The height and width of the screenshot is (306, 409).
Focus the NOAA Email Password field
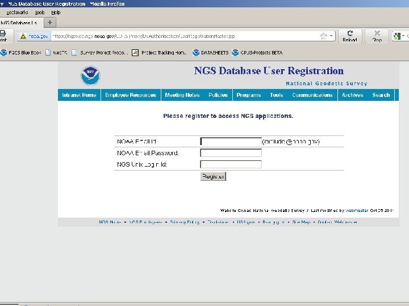point(231,153)
